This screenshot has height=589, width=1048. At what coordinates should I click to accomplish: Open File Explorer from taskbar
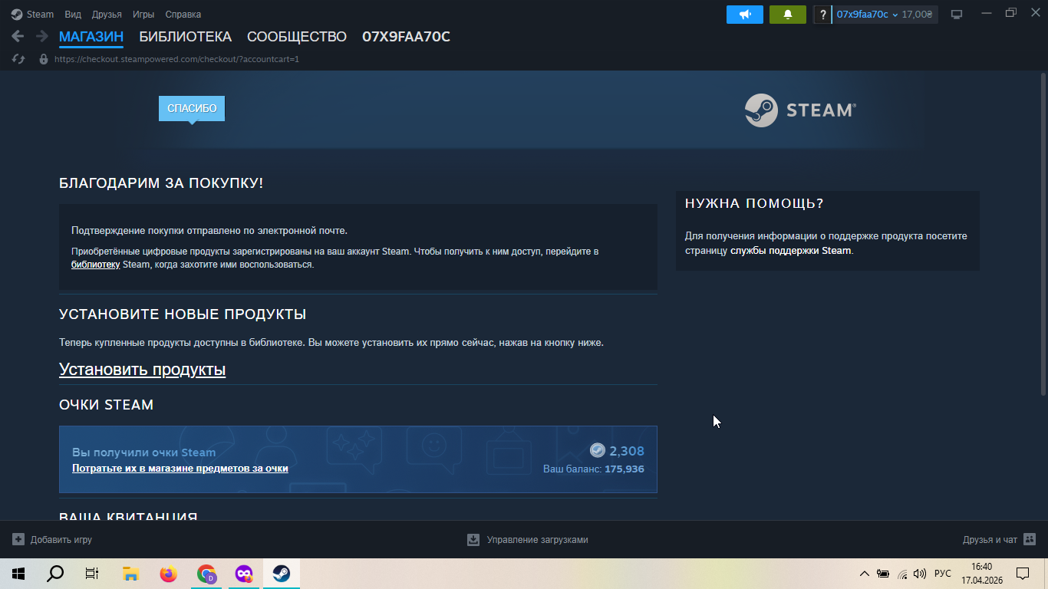click(x=130, y=574)
